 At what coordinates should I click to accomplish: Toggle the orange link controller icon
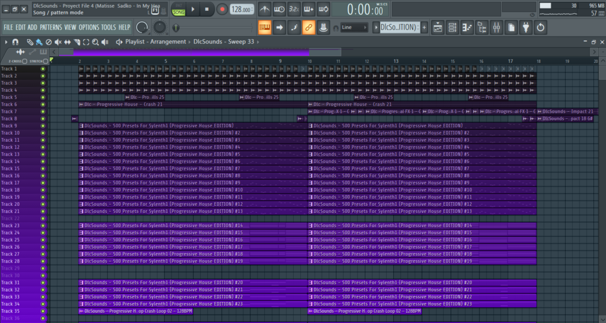(309, 27)
